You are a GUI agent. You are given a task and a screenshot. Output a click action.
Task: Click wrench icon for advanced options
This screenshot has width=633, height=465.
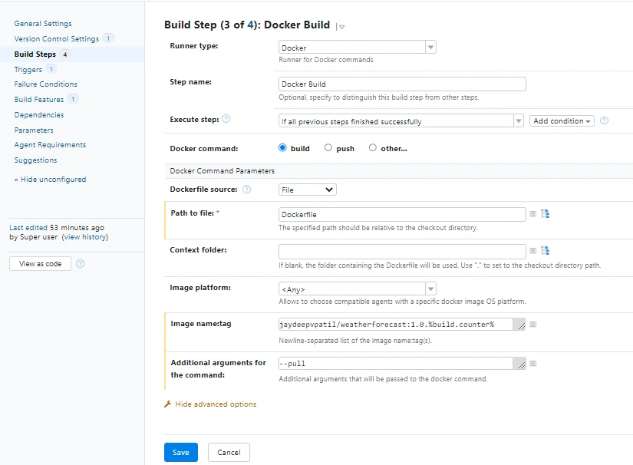pos(167,404)
